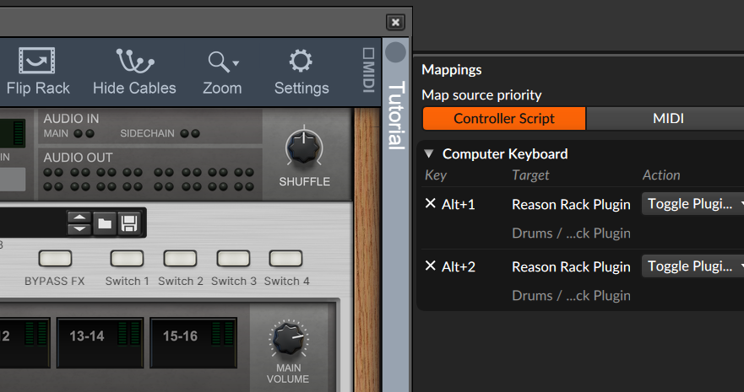744x392 pixels.
Task: Select the 15-16 output meter
Action: (193, 343)
